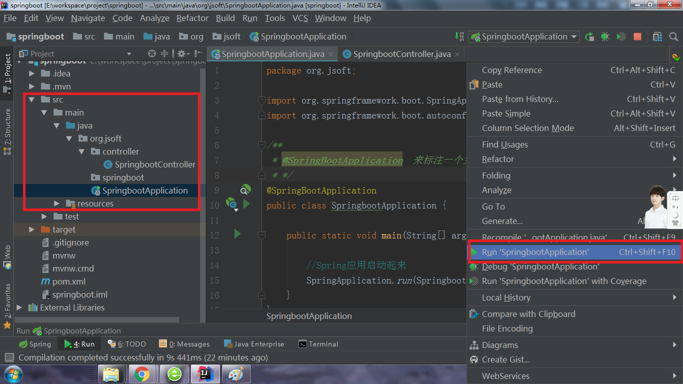Screen dimensions: 683x384
Task: Toggle the 4: Run tool window
Action: 79,344
